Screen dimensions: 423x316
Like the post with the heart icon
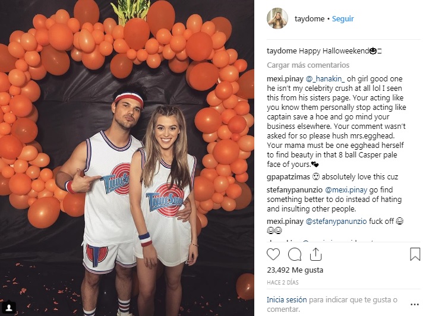[273, 254]
